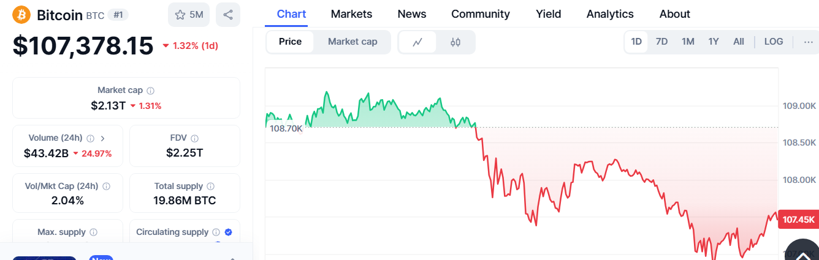The image size is (819, 260).
Task: Enable LOG scale on chart
Action: pyautogui.click(x=774, y=42)
